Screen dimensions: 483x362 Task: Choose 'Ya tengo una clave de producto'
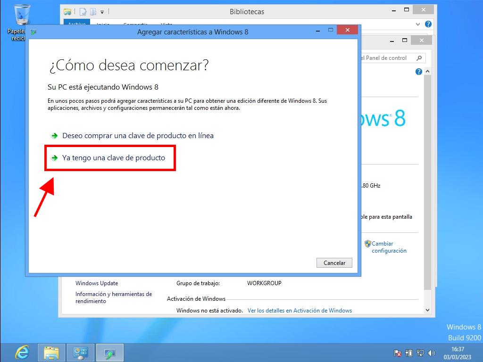114,158
